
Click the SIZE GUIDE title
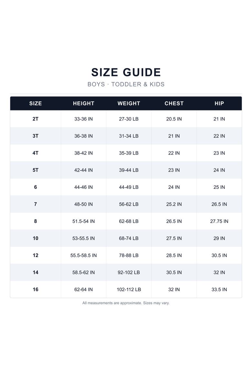pyautogui.click(x=126, y=72)
